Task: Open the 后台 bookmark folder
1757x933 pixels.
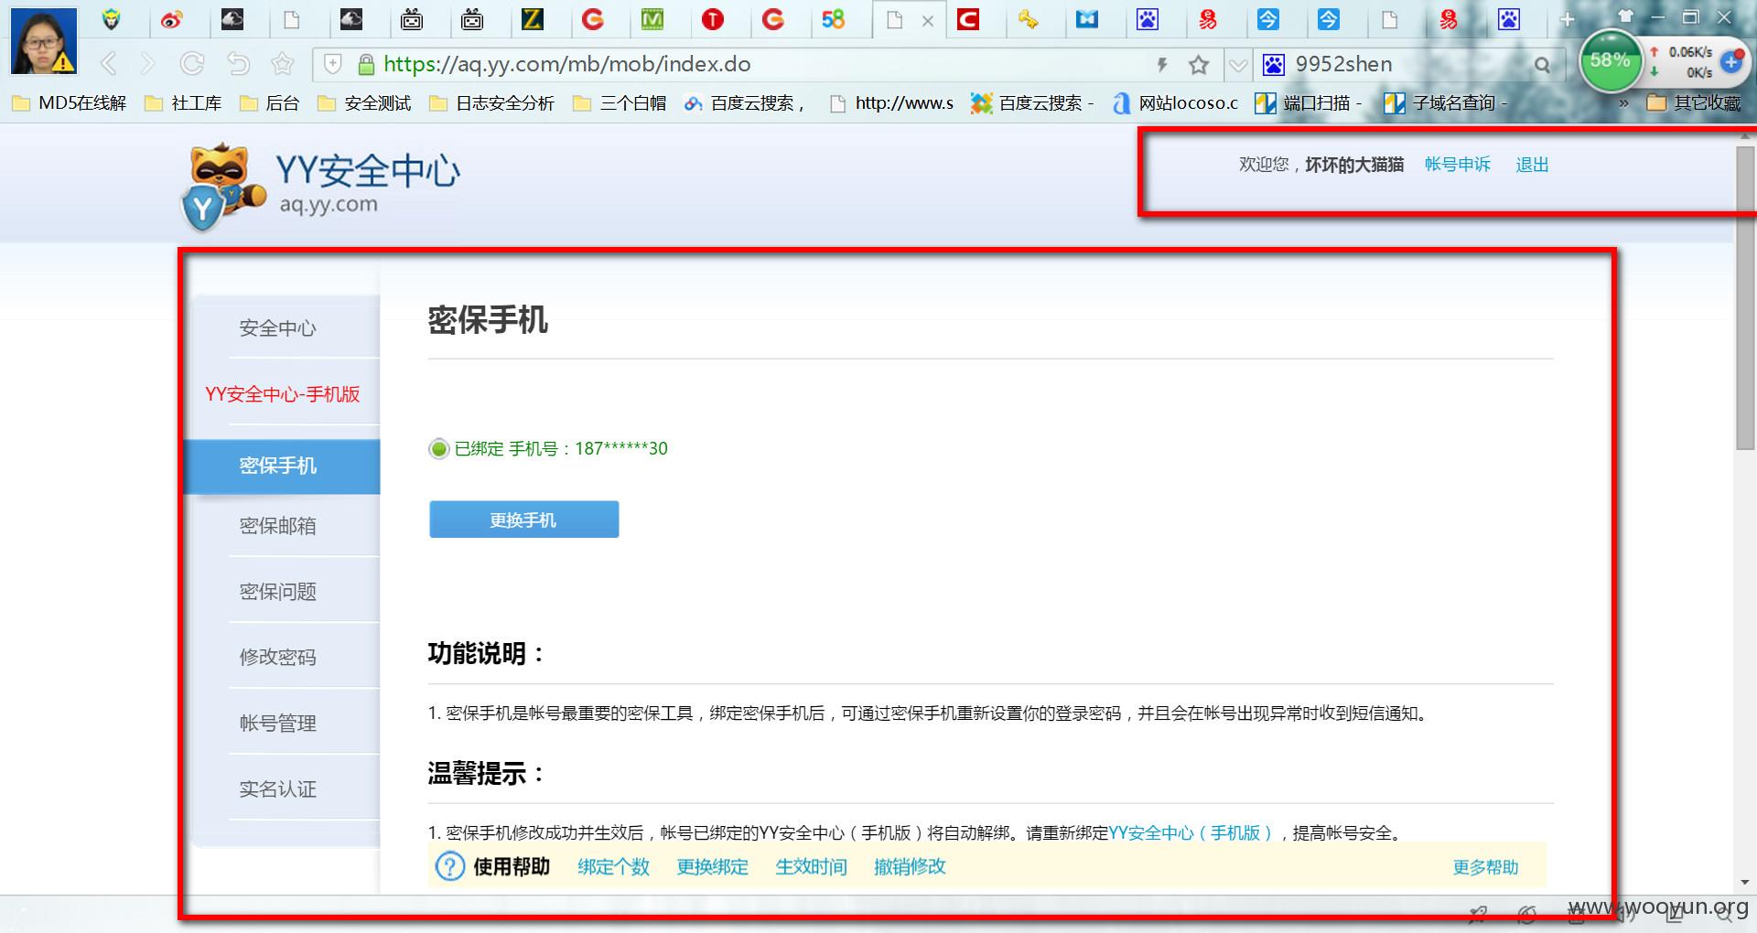Action: click(269, 103)
